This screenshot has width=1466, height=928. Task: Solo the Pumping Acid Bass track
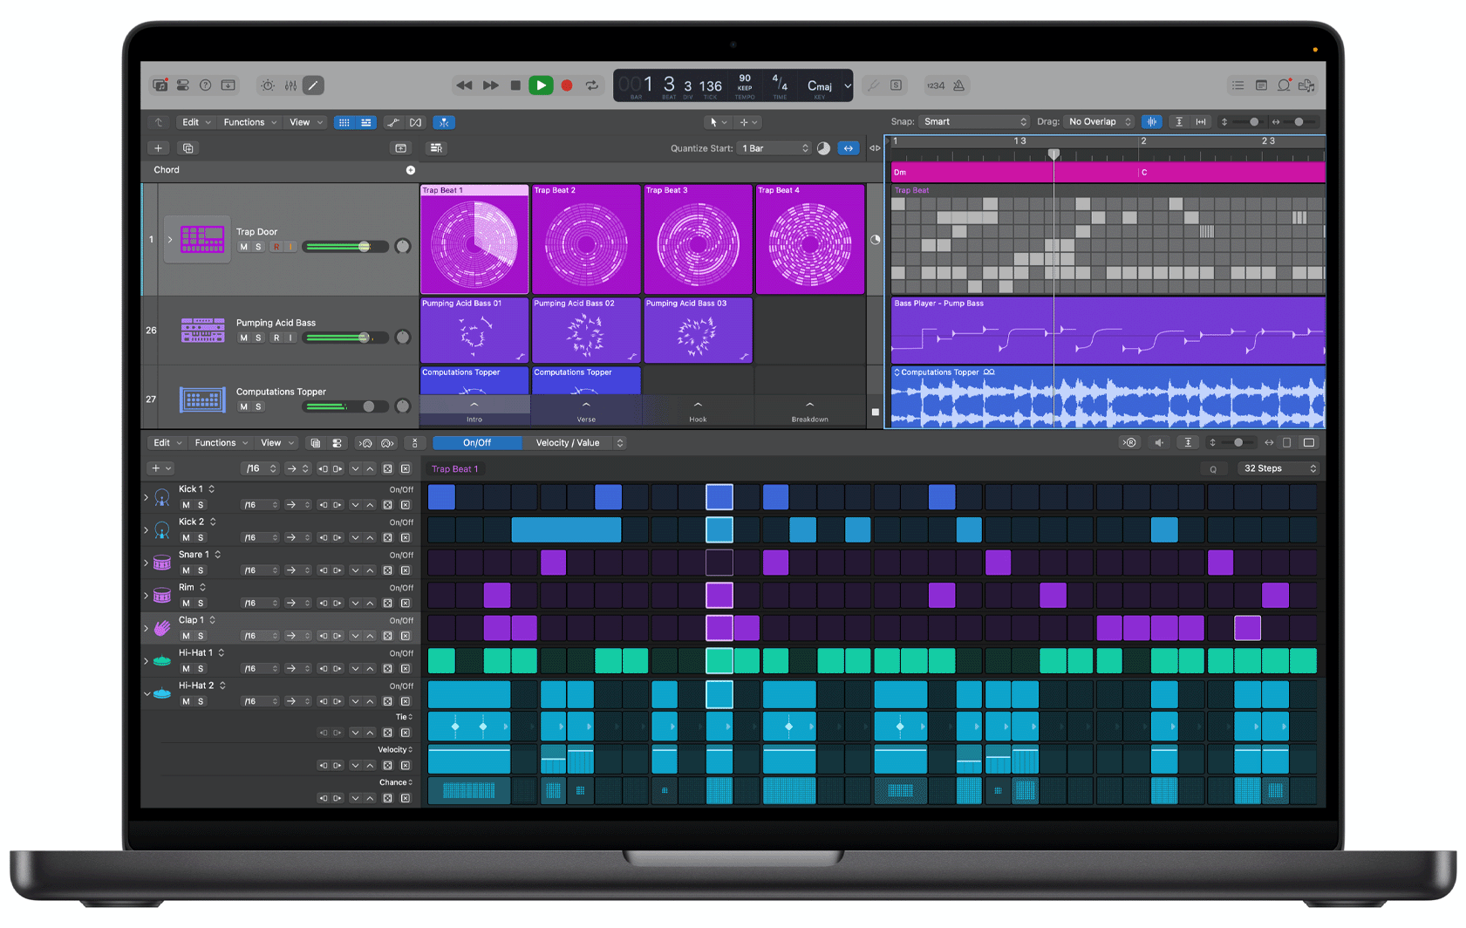tap(257, 338)
